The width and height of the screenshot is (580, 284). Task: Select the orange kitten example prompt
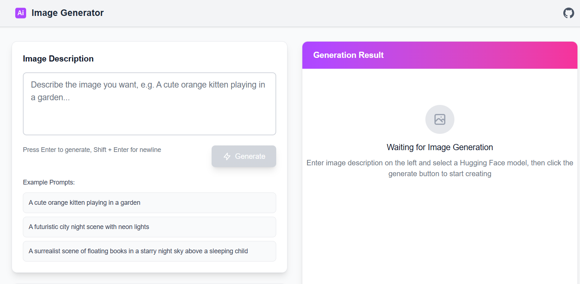point(150,203)
